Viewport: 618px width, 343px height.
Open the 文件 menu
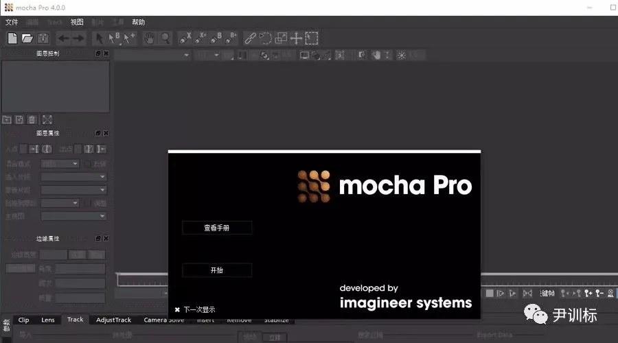click(12, 22)
